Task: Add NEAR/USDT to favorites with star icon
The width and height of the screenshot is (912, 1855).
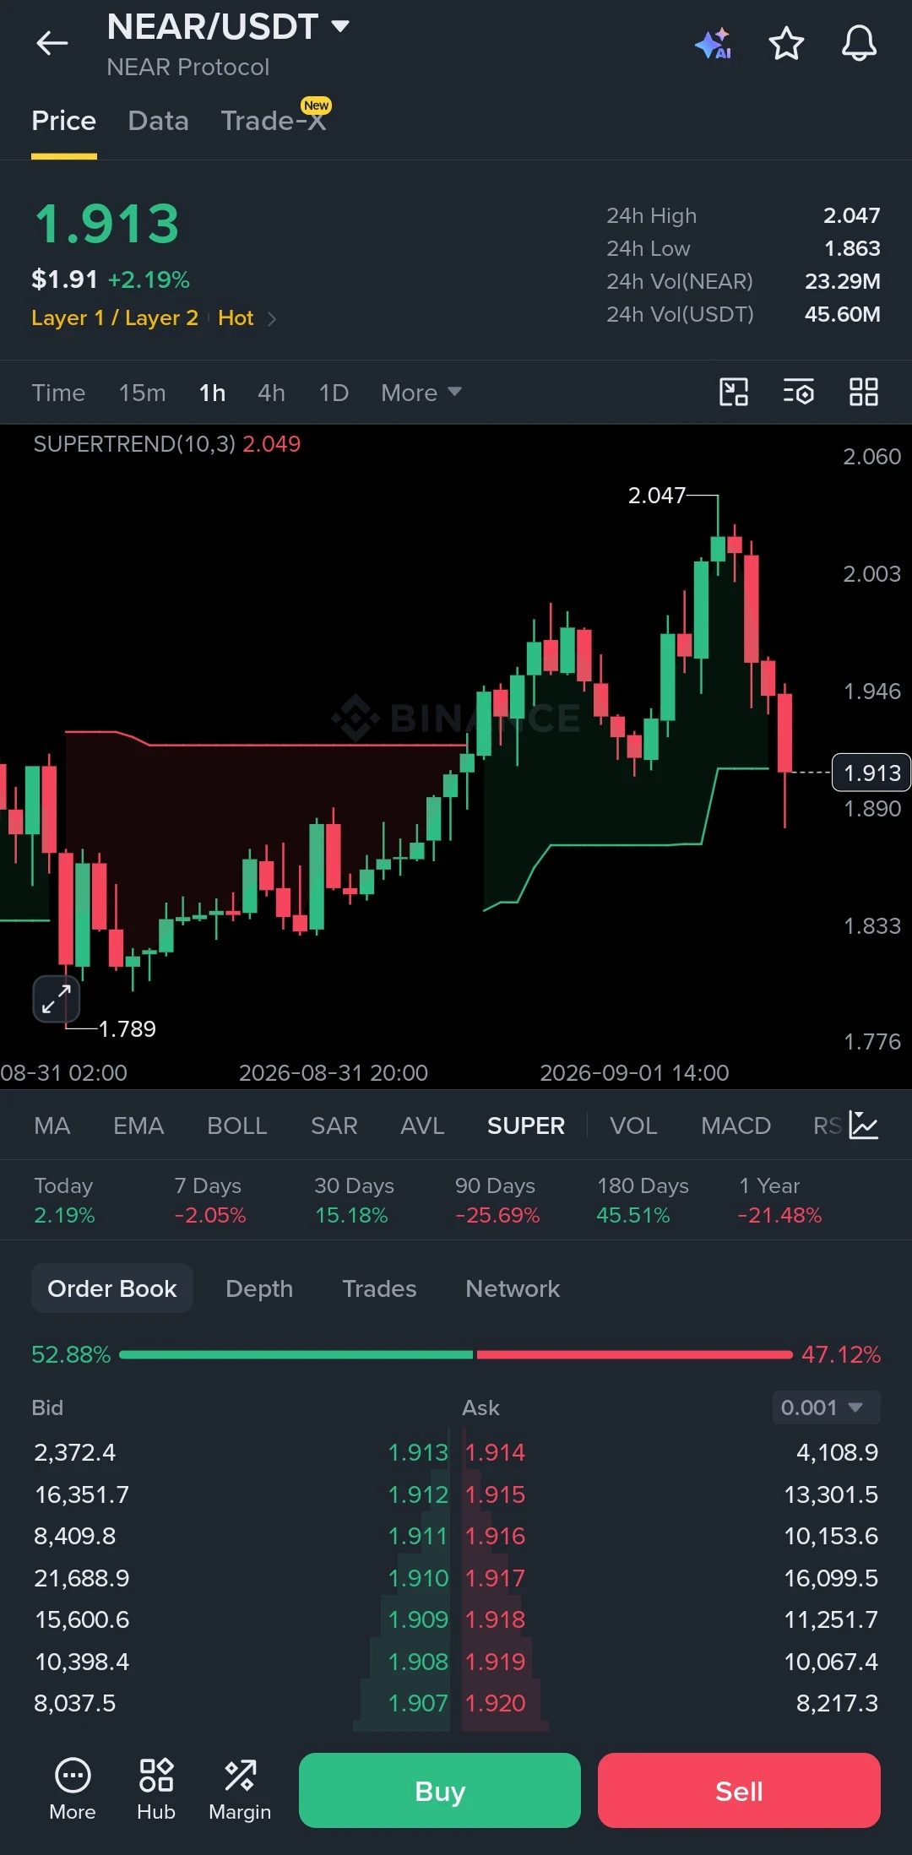Action: 786,43
